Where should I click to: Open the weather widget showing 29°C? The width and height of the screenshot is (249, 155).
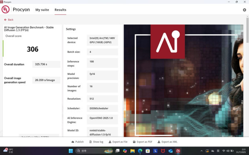click(x=8, y=151)
